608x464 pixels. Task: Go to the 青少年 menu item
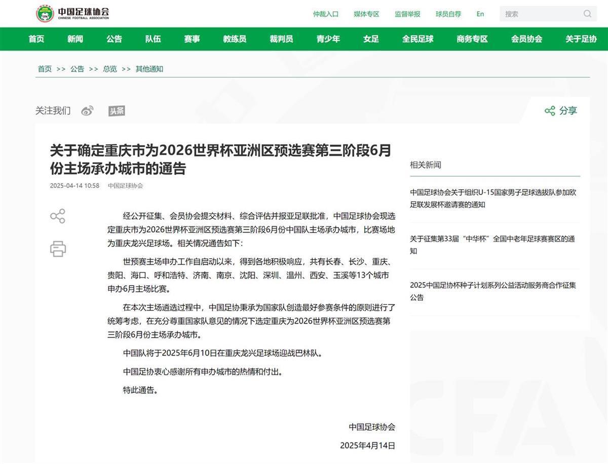[x=328, y=39]
